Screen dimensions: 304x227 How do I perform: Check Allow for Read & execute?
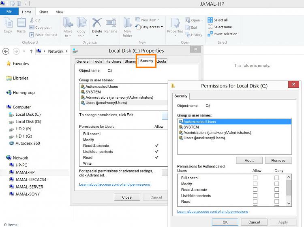(x=255, y=189)
